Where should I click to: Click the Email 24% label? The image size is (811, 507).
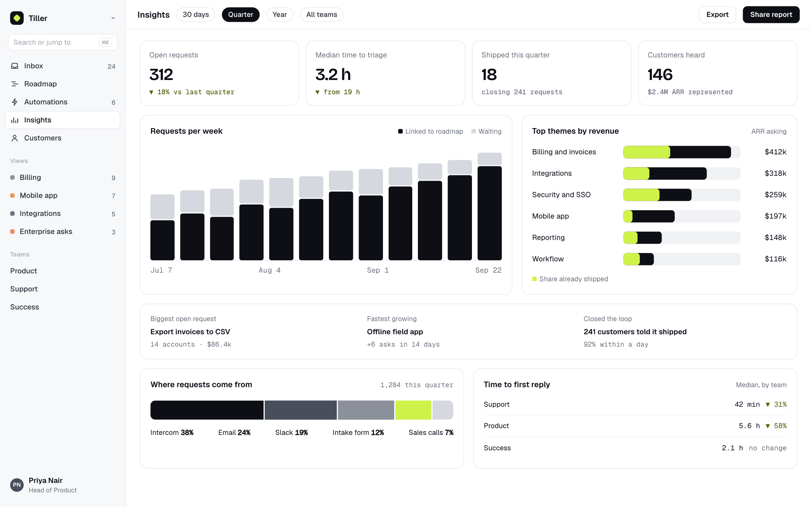tap(234, 433)
